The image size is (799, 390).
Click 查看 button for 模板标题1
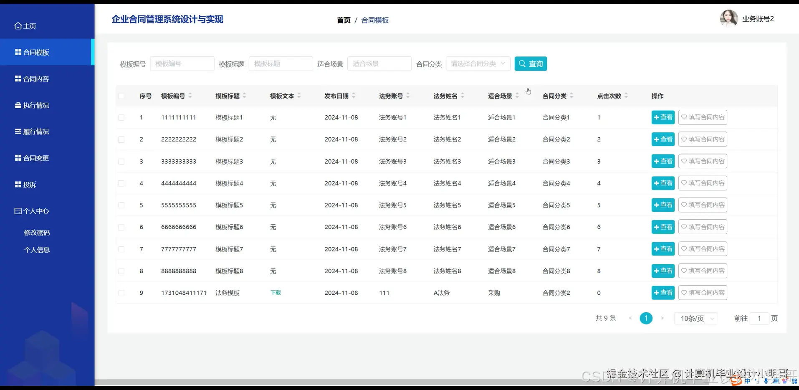pos(662,117)
